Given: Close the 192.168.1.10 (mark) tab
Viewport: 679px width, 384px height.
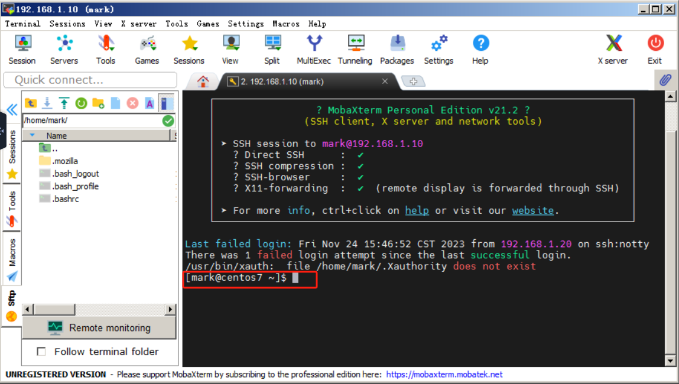Looking at the screenshot, I should [x=385, y=82].
